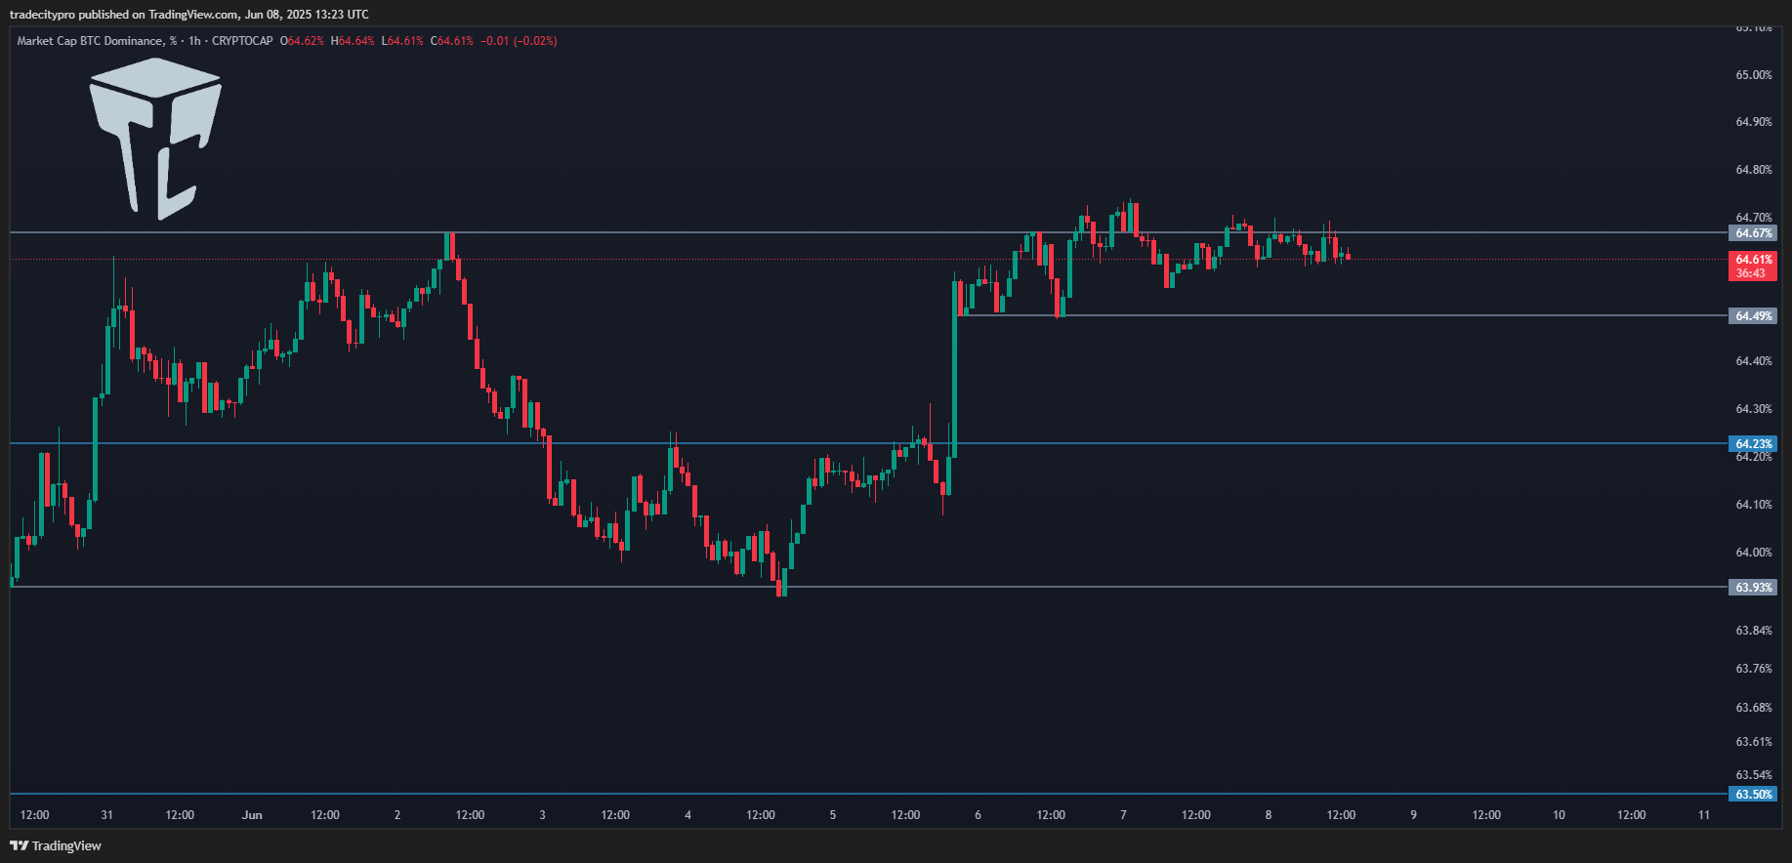Select the 64.23% horizontal line price label

tap(1753, 444)
